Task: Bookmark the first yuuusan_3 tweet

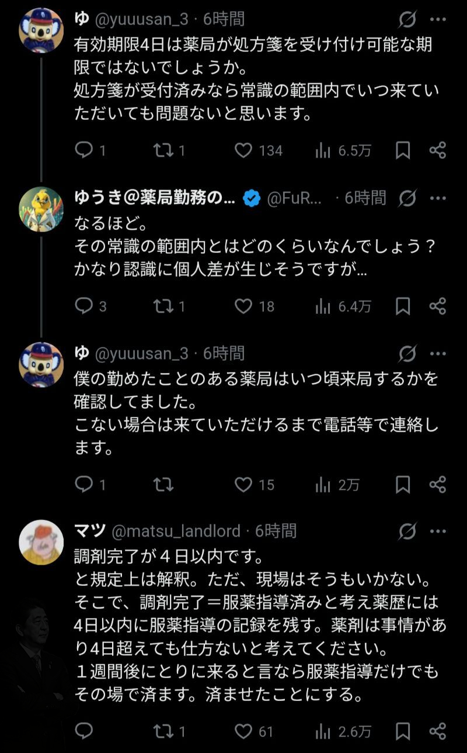Action: pos(403,150)
